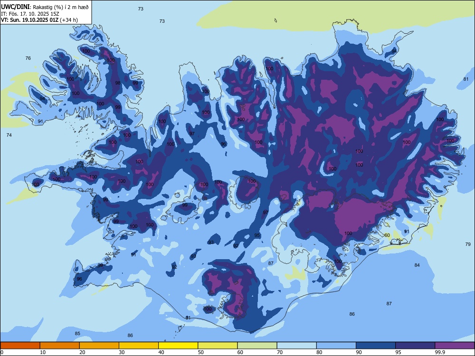Image resolution: width=475 pixels, height=356 pixels.
Task: Click the '90' legend scale label
Action: point(359,352)
